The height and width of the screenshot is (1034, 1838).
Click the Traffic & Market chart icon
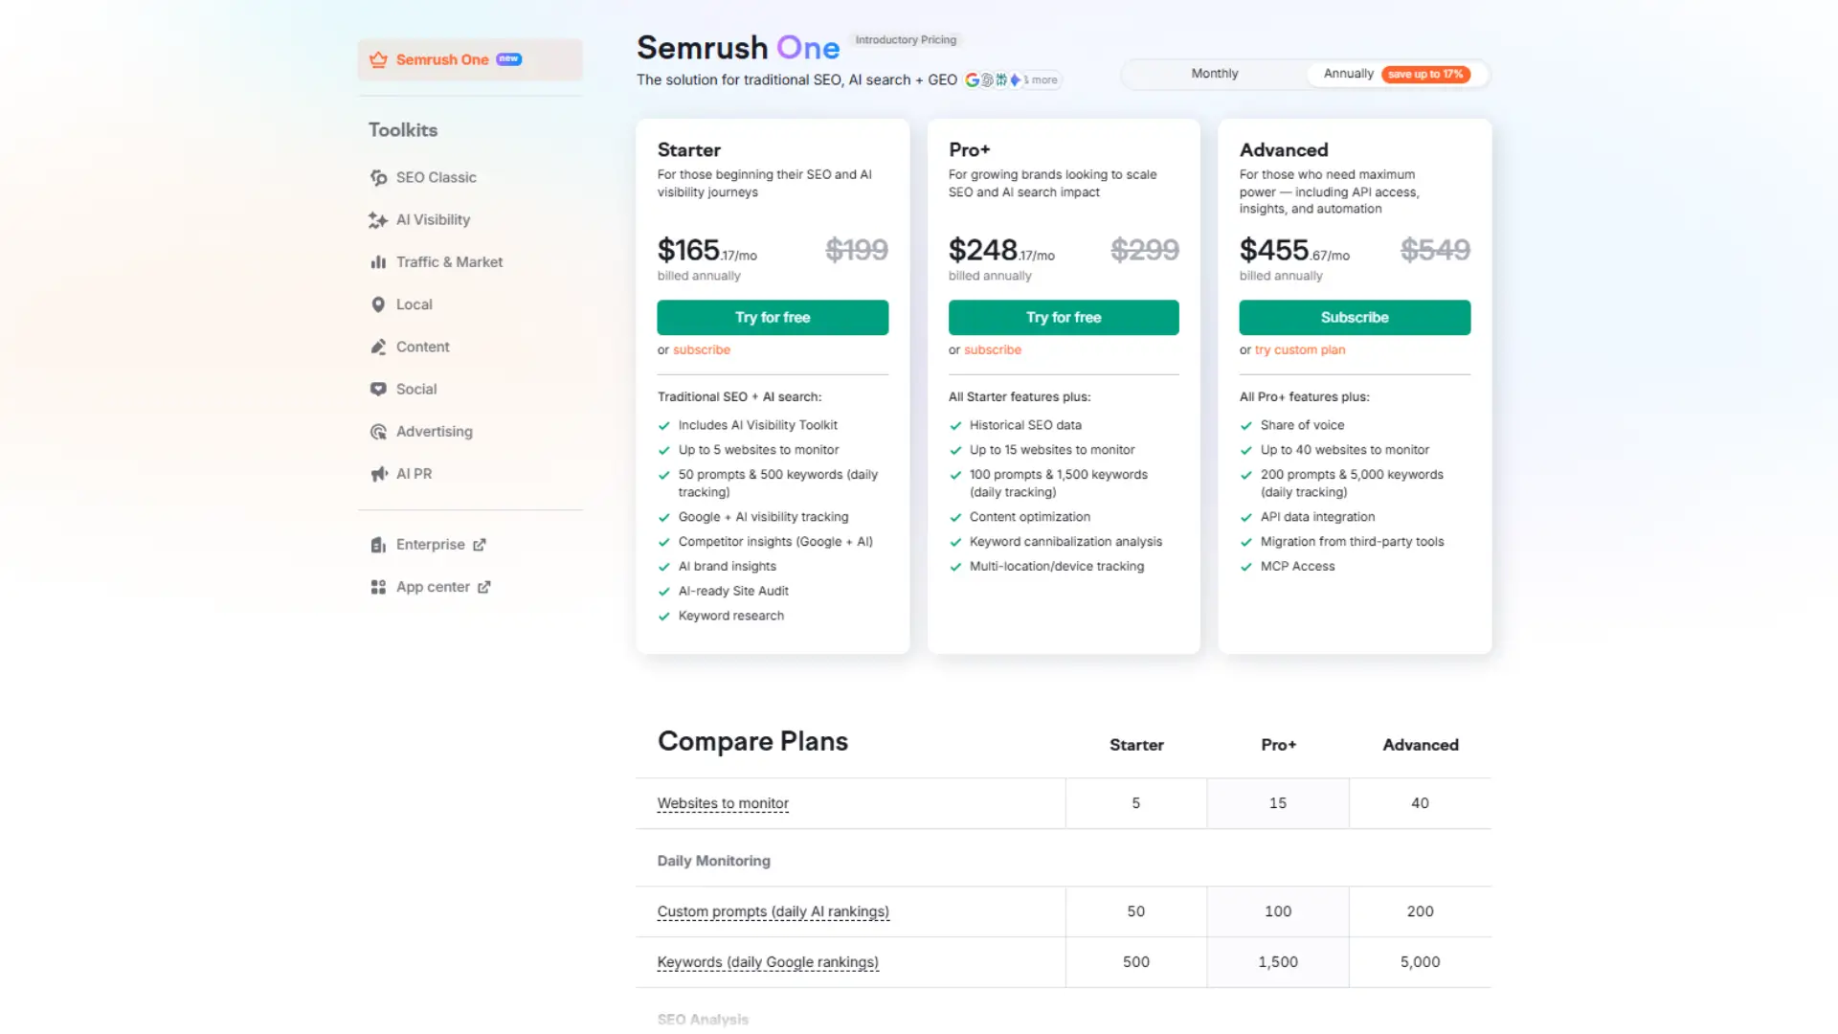click(379, 261)
